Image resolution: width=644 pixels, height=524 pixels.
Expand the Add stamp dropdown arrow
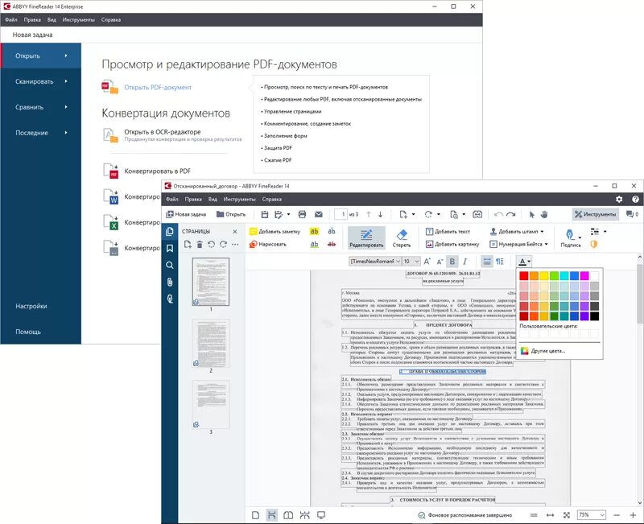pos(542,232)
